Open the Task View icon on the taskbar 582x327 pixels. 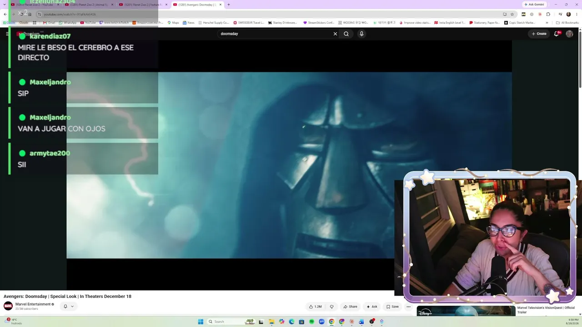coord(261,322)
